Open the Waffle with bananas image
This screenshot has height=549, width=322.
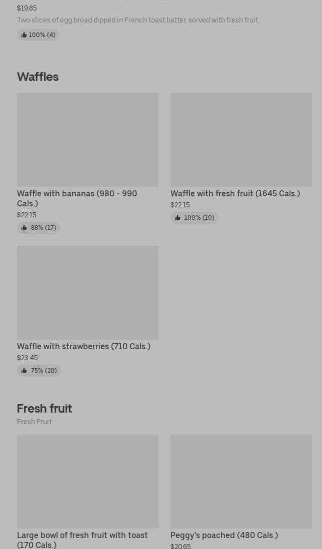87,139
